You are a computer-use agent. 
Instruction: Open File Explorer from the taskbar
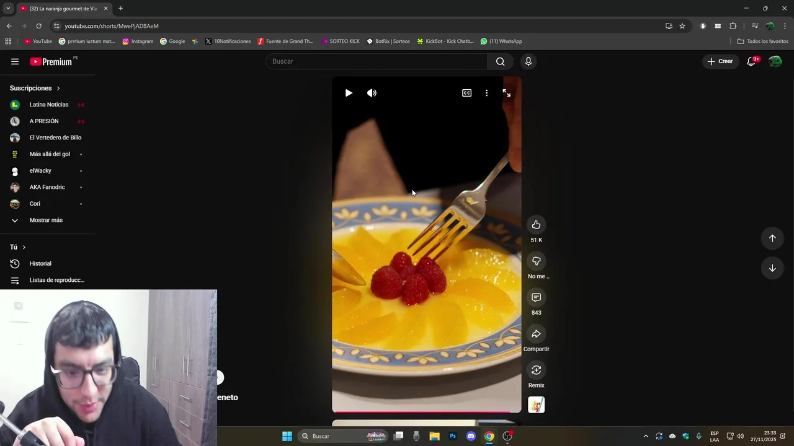434,436
